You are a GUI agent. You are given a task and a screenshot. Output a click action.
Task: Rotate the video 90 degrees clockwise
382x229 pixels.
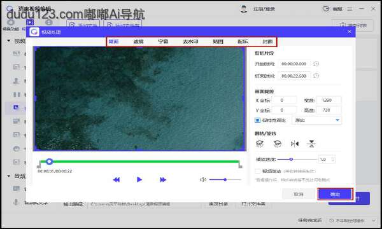click(x=260, y=144)
